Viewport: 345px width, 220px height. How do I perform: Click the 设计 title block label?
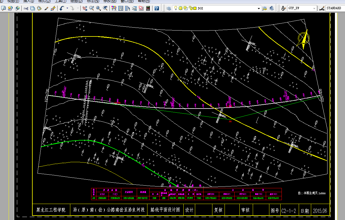point(189,210)
